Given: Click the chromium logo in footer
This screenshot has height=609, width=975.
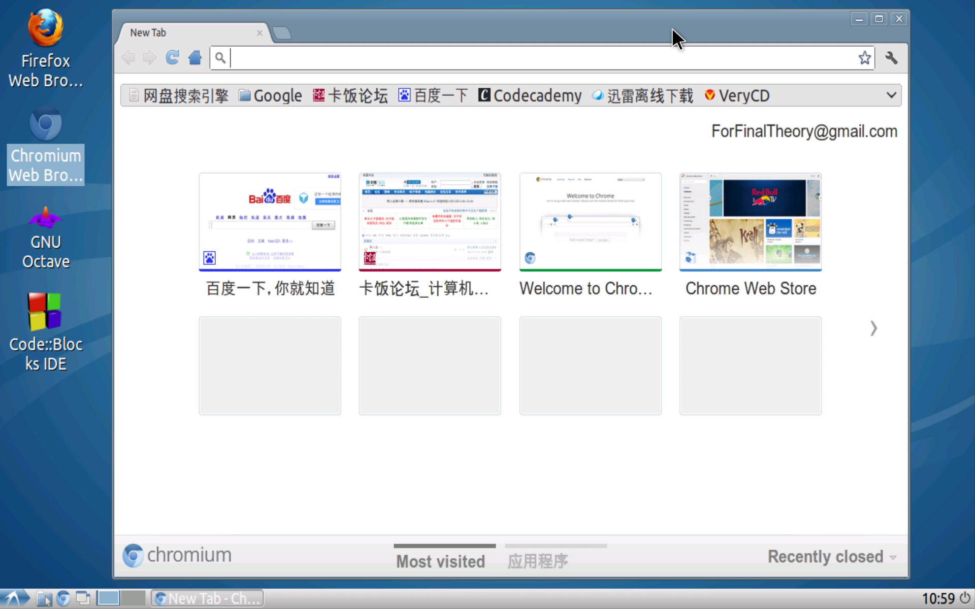Looking at the screenshot, I should coord(177,555).
